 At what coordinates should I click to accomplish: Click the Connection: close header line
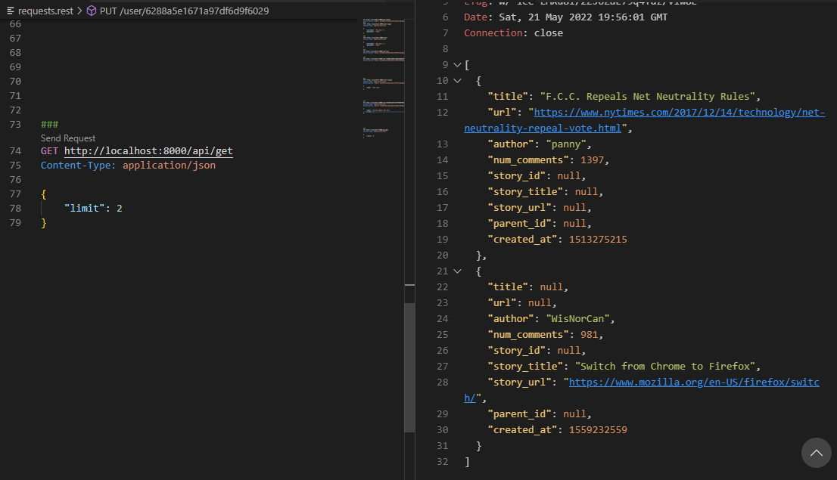pyautogui.click(x=514, y=33)
